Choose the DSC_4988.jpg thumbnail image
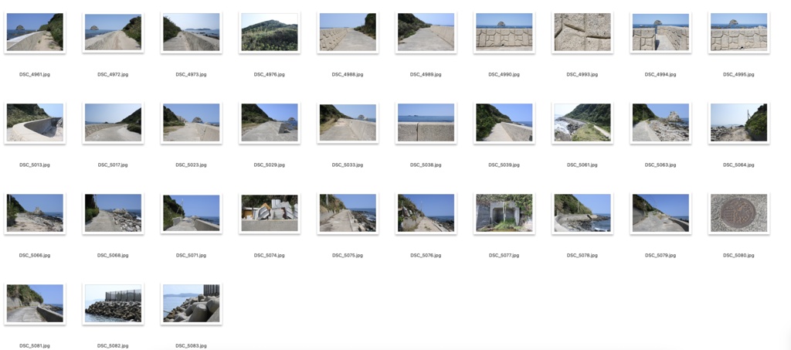Image resolution: width=791 pixels, height=350 pixels. click(x=348, y=32)
